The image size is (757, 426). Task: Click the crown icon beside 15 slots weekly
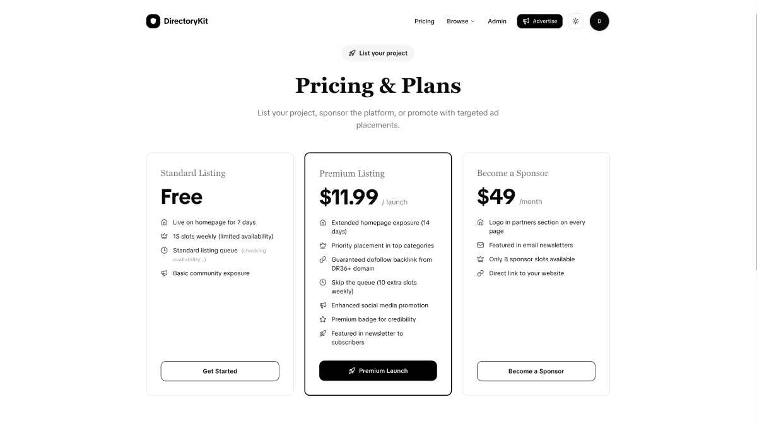click(x=165, y=236)
